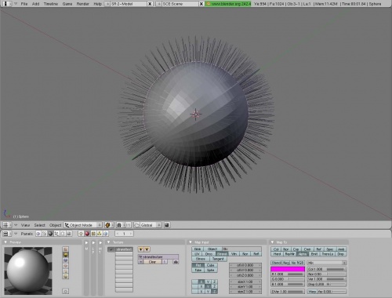Open the Game menu
392x298 pixels.
click(x=67, y=4)
